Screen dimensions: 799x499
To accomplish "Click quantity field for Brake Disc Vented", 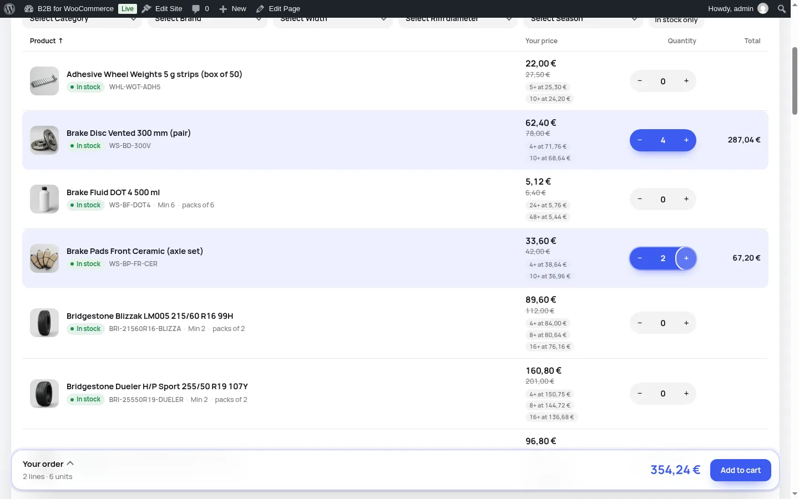I will click(663, 140).
